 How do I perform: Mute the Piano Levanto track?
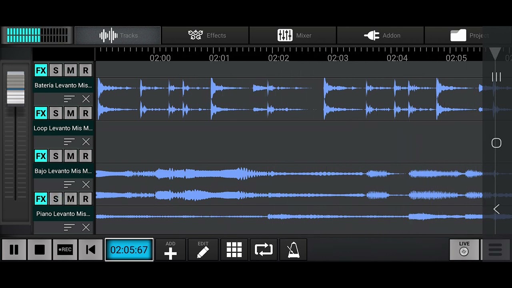point(70,199)
